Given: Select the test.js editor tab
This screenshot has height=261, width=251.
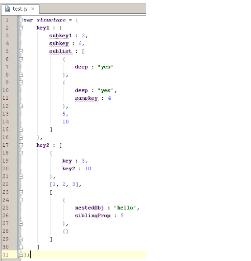Looking at the screenshot, I should coord(20,9).
